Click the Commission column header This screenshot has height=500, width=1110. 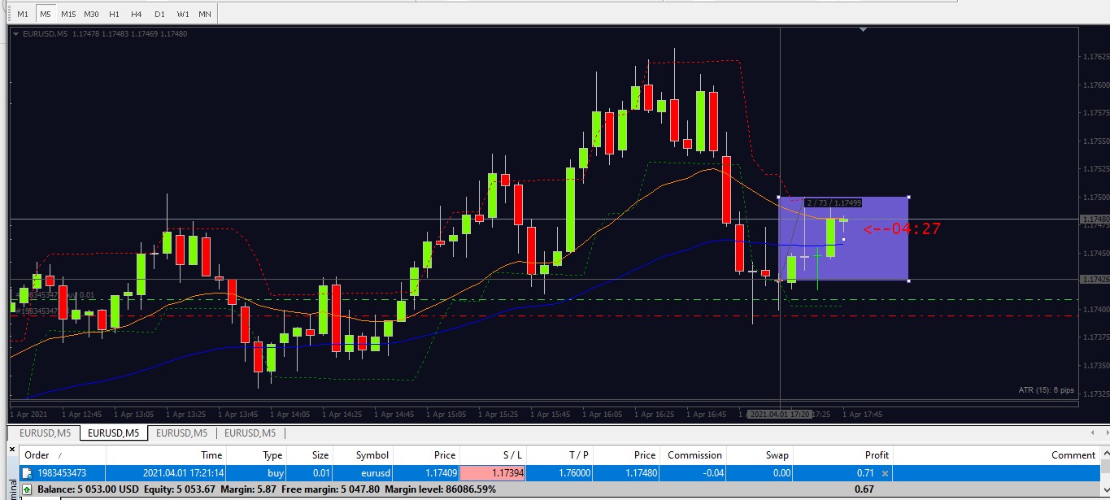tap(693, 455)
